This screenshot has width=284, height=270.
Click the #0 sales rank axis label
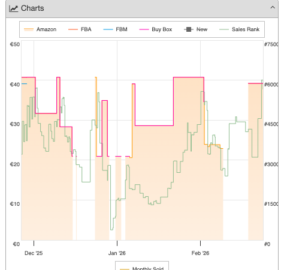click(x=267, y=244)
